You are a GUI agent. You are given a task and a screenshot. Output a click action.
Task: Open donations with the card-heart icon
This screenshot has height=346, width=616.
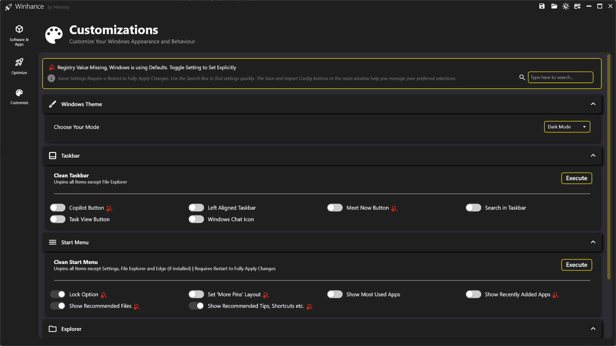[x=578, y=6]
